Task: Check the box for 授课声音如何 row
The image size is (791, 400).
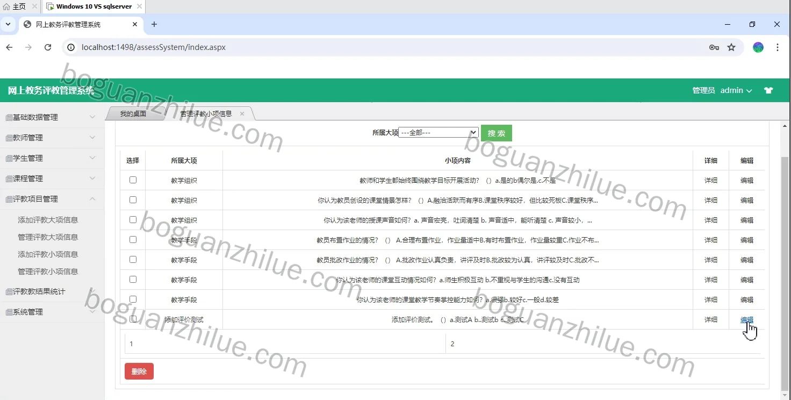Action: coord(133,220)
